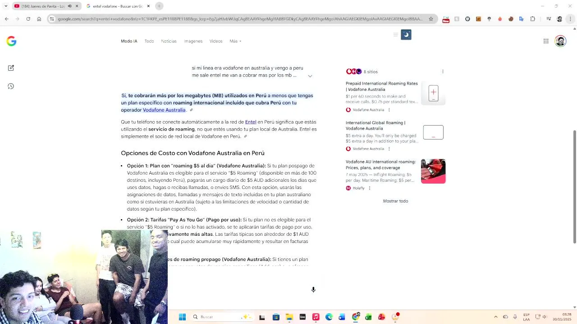
Task: Open the music app in taskbar
Action: [x=316, y=317]
